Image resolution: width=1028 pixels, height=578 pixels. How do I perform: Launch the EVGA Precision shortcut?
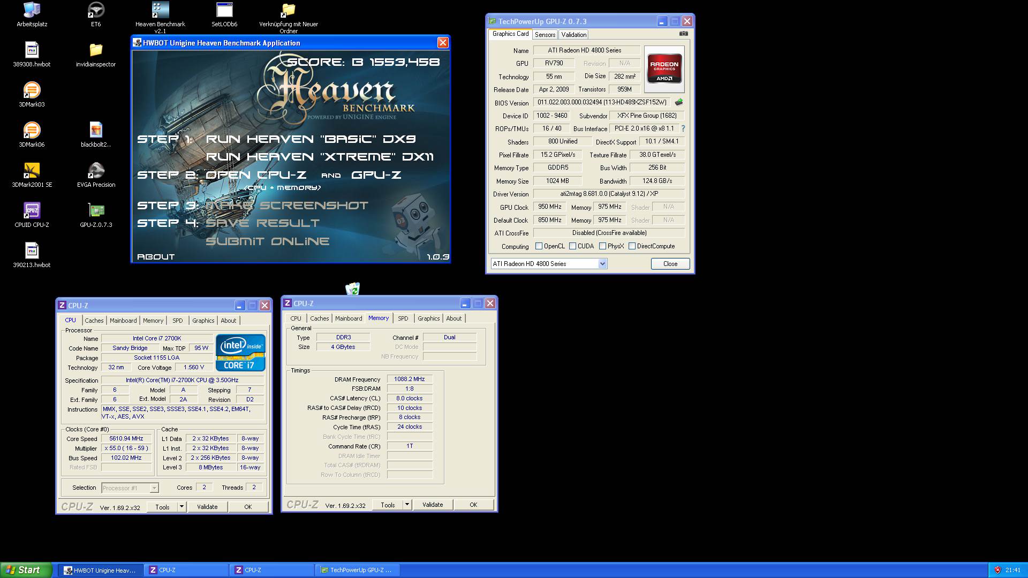pos(96,175)
